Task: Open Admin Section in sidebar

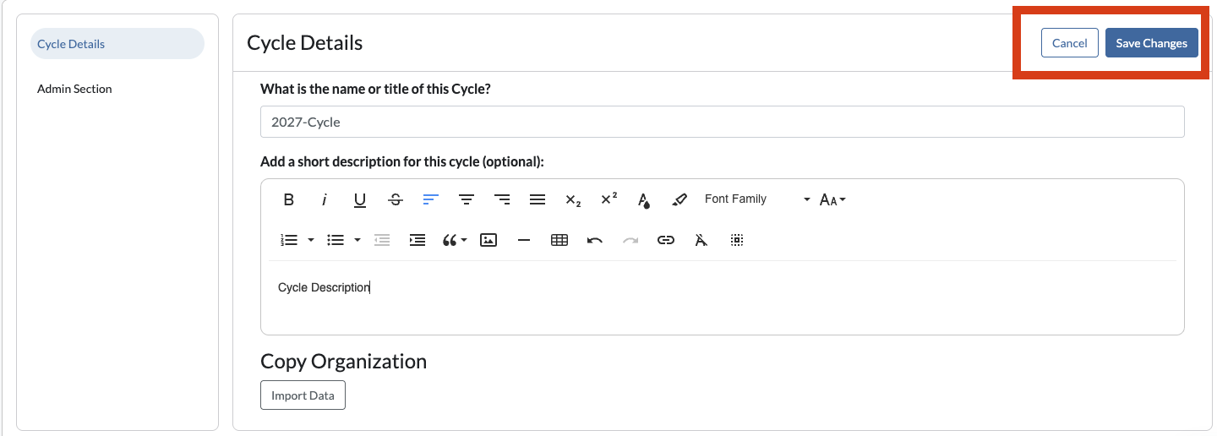Action: pos(74,89)
